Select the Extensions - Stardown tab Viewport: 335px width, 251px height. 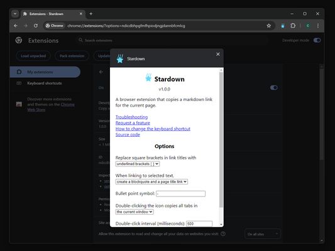(x=53, y=14)
